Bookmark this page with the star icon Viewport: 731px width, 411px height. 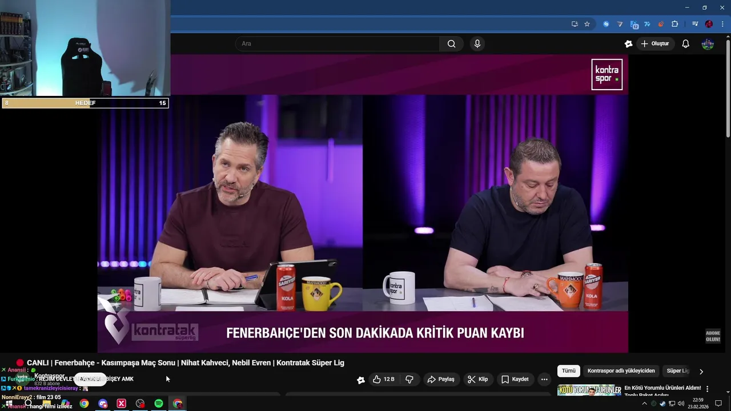click(587, 24)
